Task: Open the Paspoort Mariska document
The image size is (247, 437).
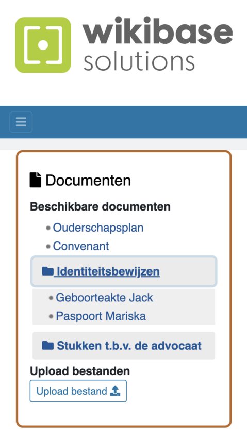Action: coord(101,316)
